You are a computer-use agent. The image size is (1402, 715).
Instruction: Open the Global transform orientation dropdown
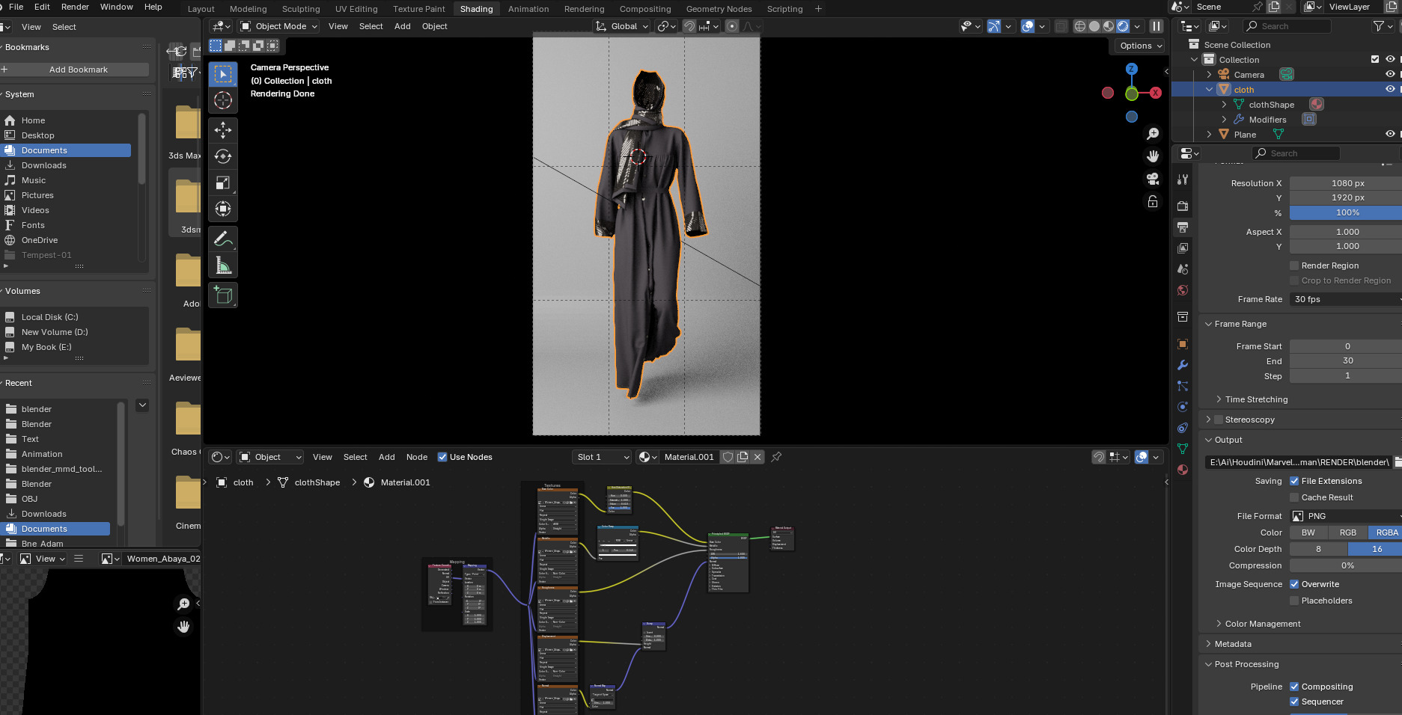point(621,26)
